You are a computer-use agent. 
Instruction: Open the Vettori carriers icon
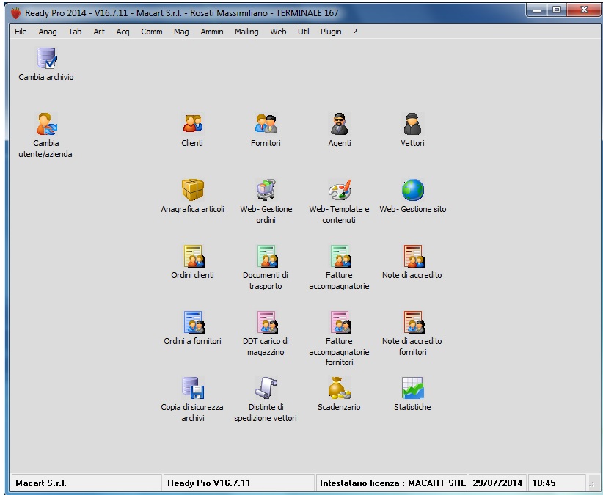click(412, 125)
